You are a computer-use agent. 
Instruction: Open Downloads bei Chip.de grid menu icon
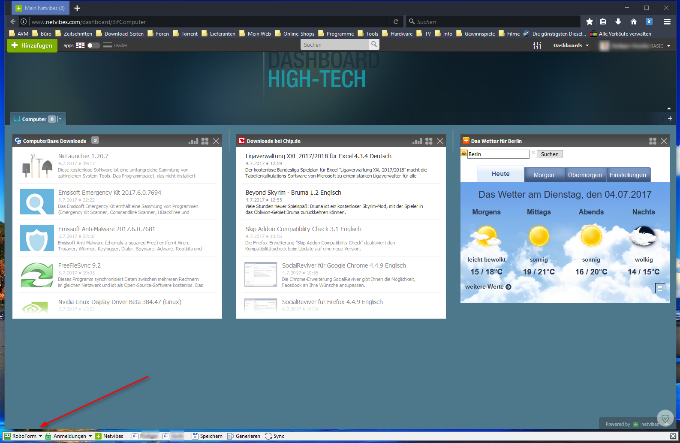tap(429, 141)
